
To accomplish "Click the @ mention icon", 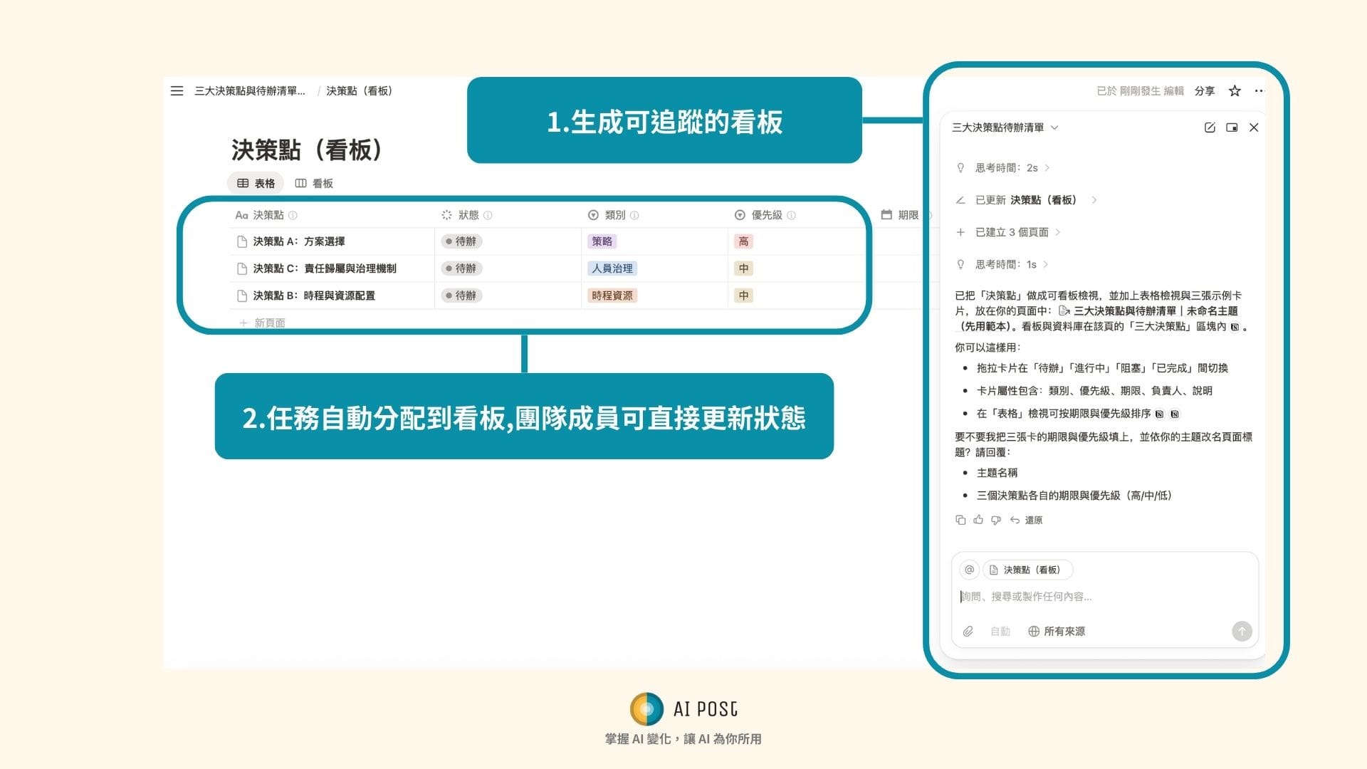I will [x=969, y=570].
